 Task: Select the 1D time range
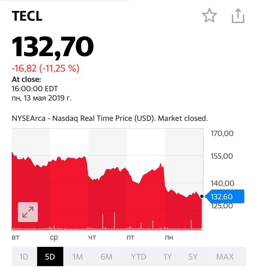pos(24,257)
